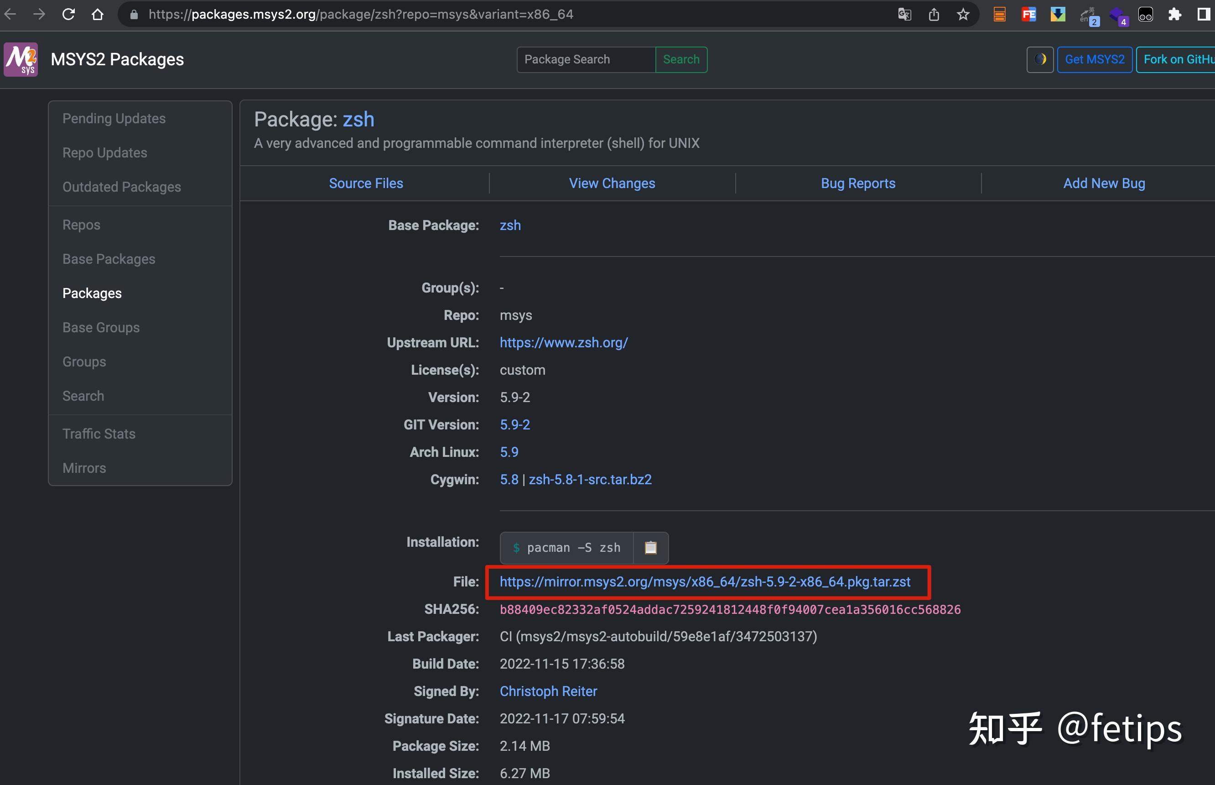Select Pending Updates in sidebar
This screenshot has height=785, width=1215.
(x=114, y=118)
